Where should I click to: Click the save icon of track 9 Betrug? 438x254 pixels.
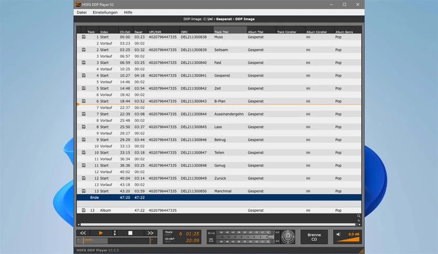click(83, 140)
